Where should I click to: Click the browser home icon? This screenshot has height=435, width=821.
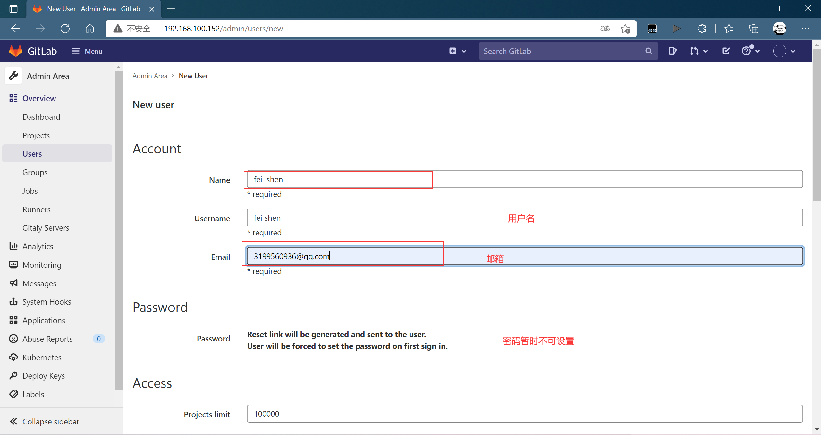click(90, 29)
